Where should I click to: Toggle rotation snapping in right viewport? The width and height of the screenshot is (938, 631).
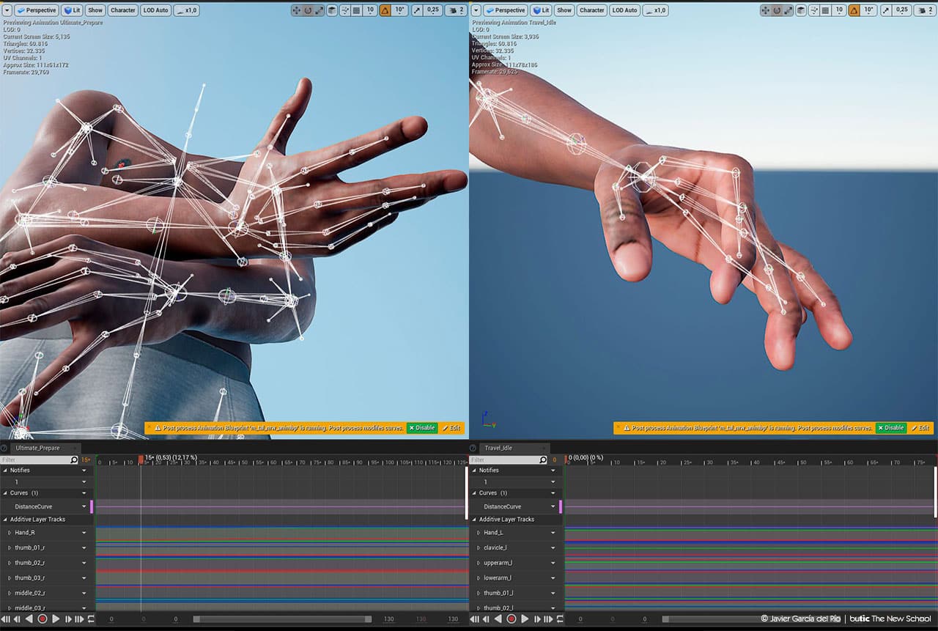(x=854, y=10)
